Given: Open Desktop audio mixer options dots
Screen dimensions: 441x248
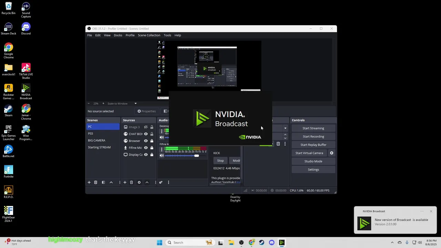Looking at the screenshot, I should [162, 131].
